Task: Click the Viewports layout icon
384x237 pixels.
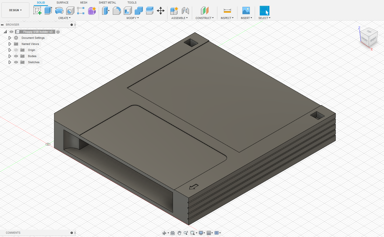Action: click(217, 233)
